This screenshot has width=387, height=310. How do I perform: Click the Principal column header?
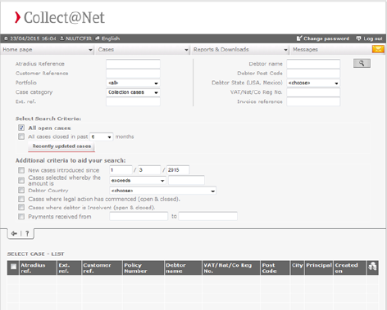click(x=319, y=267)
